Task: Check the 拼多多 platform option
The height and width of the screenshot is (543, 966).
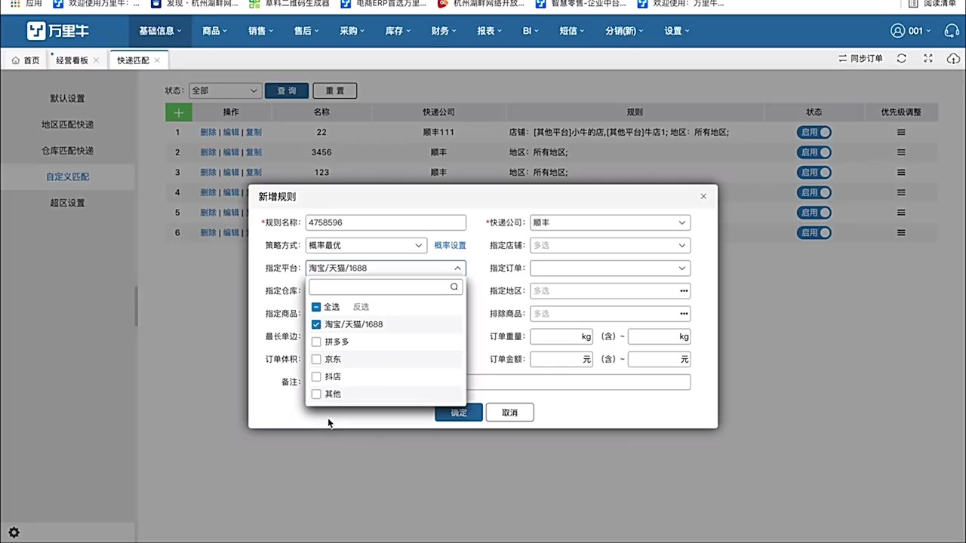Action: [x=316, y=342]
